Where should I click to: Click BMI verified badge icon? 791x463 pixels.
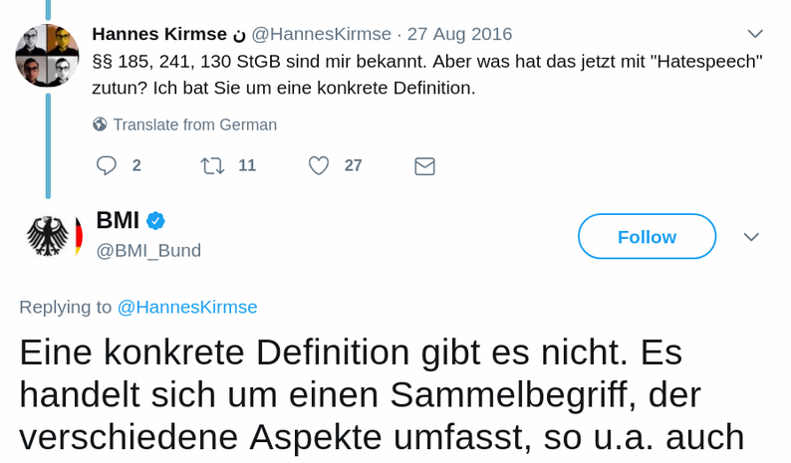[x=156, y=221]
